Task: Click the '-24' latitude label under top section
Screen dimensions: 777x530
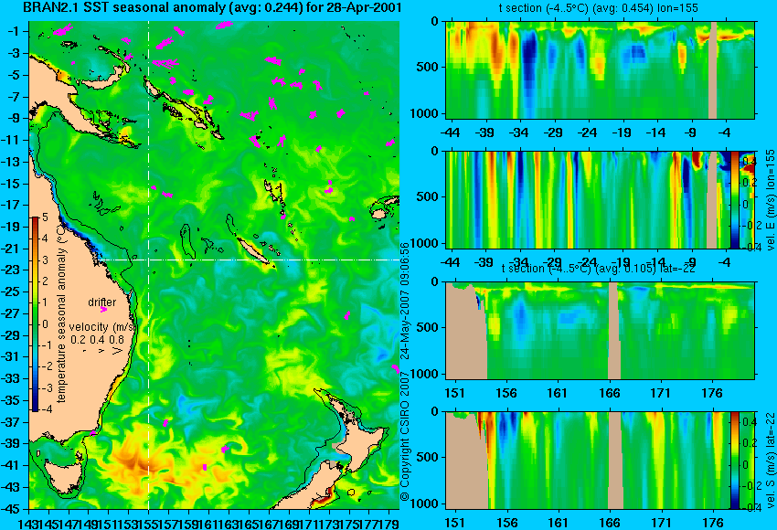Action: [x=587, y=132]
